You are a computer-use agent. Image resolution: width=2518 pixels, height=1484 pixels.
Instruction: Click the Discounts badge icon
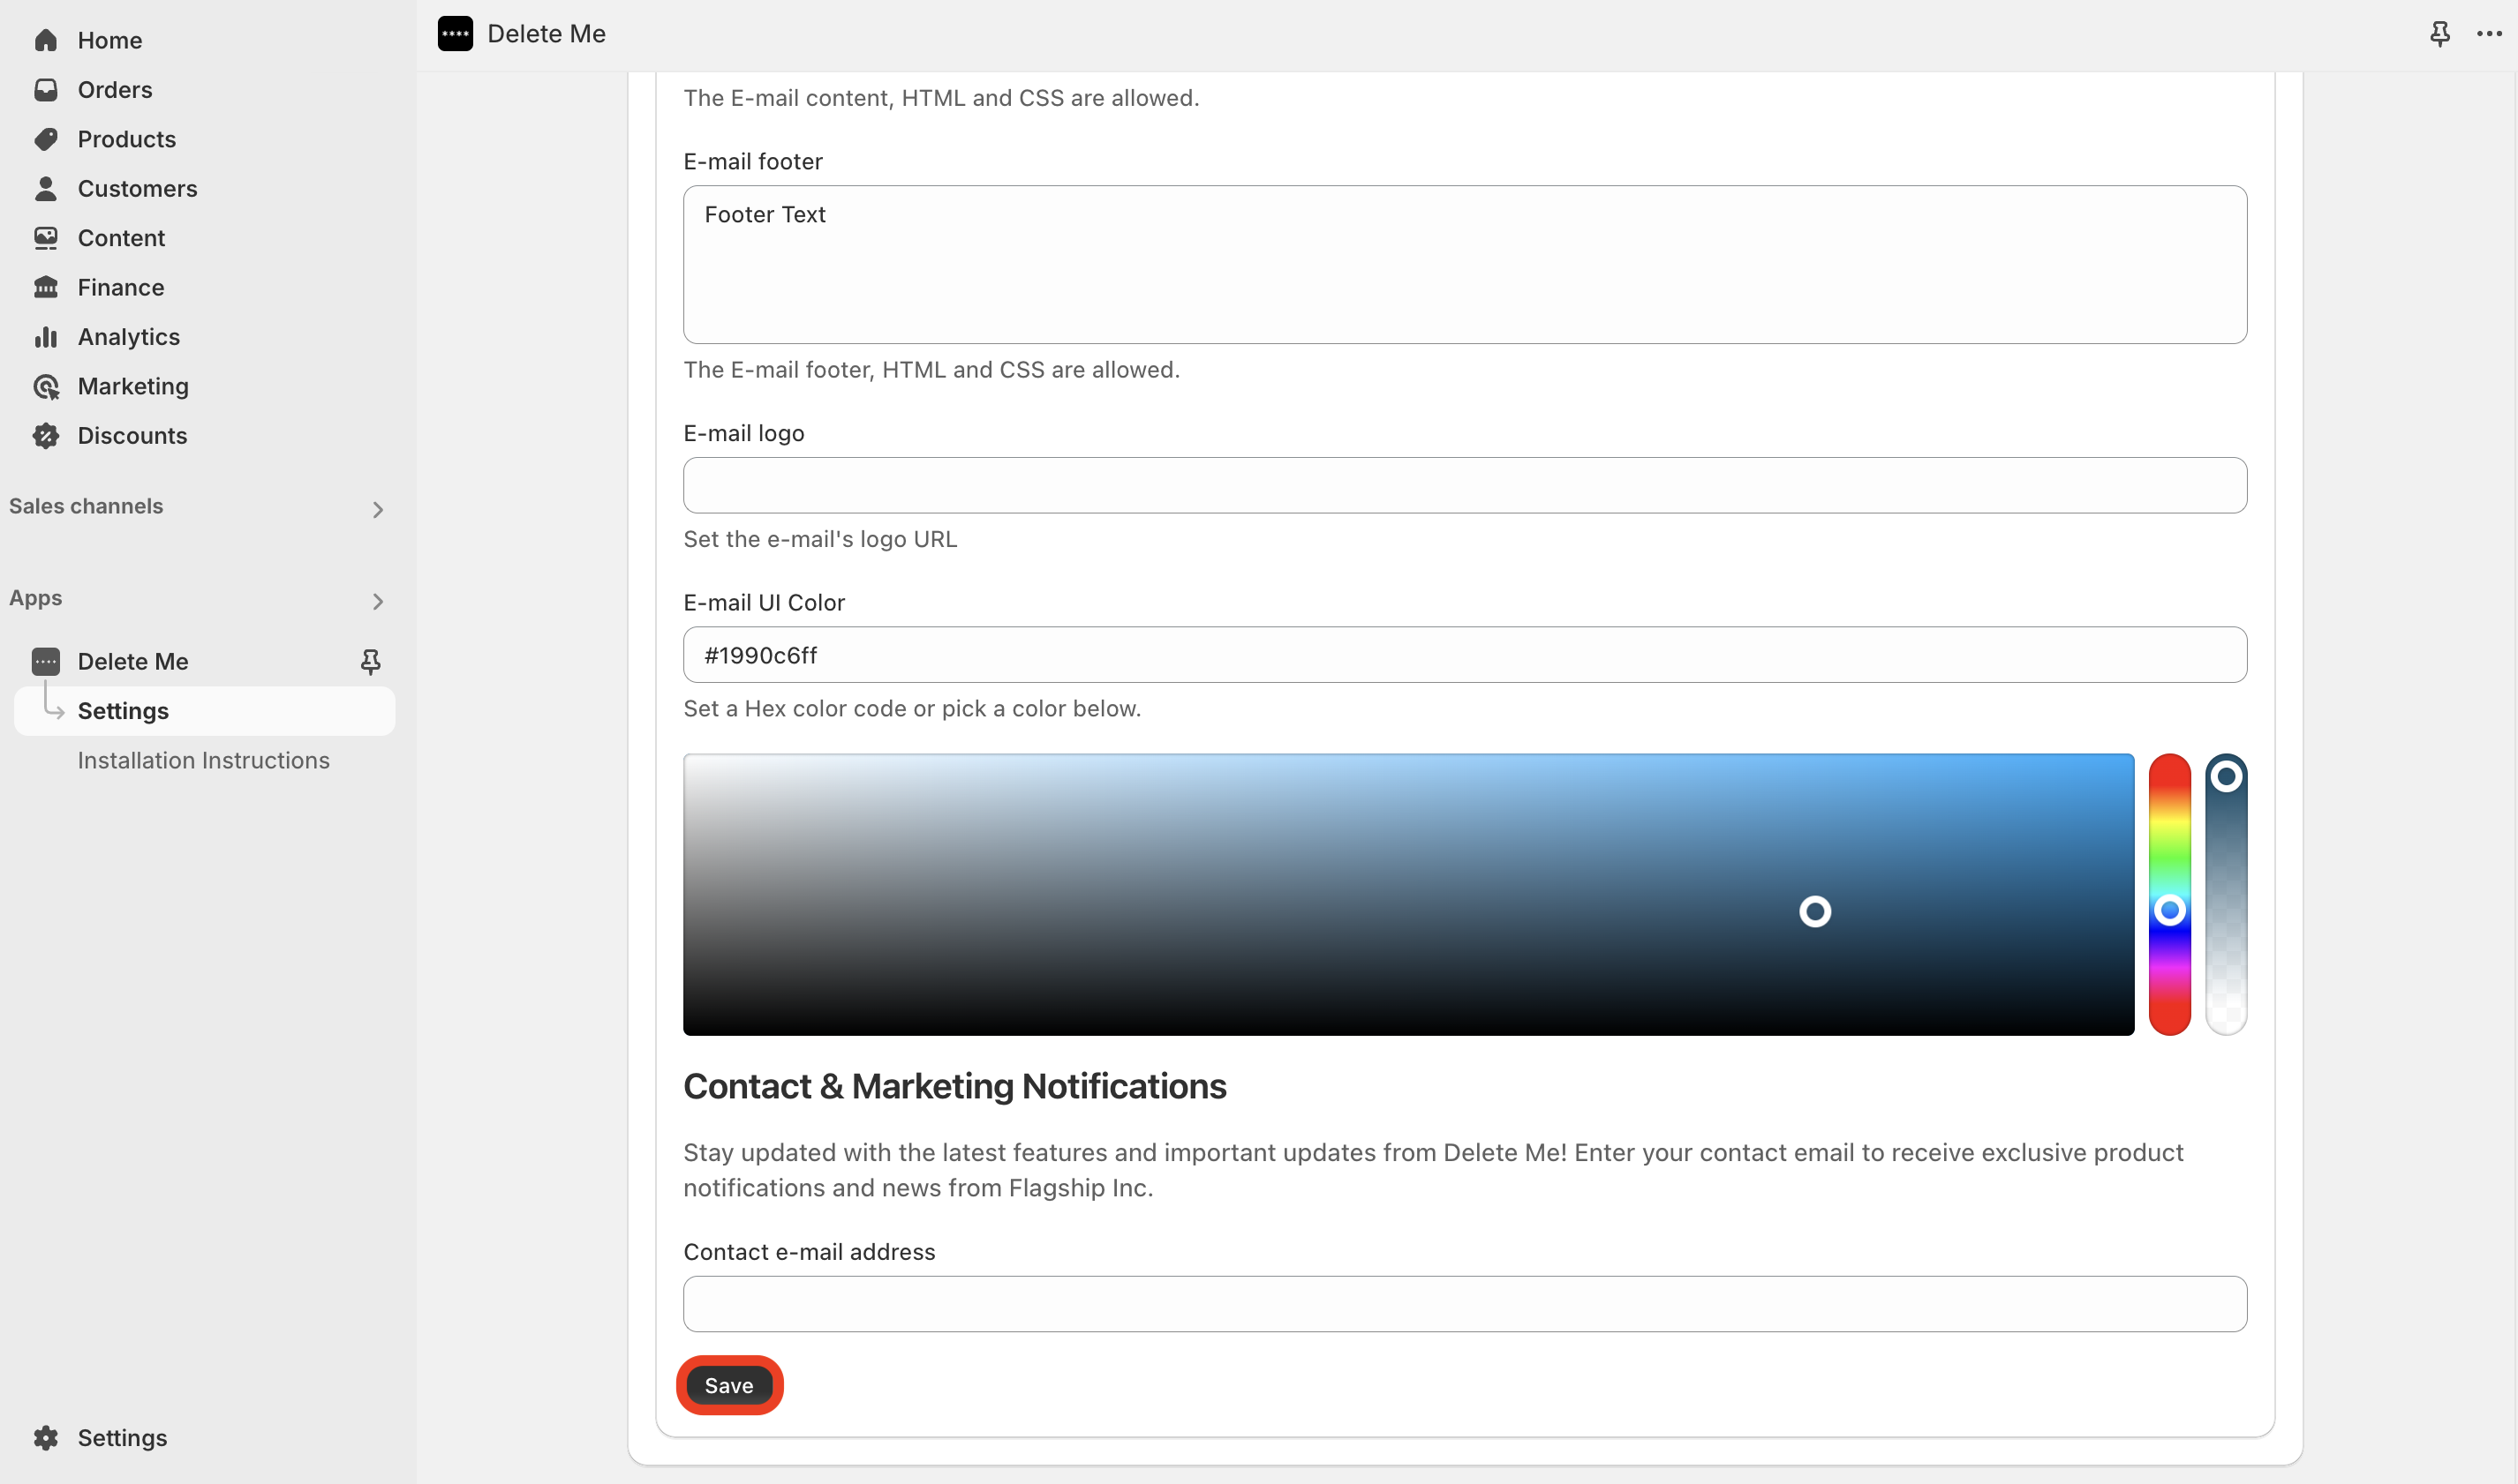click(46, 436)
